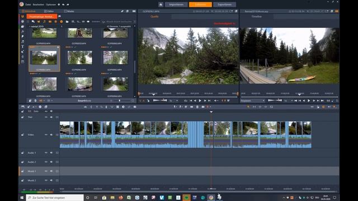
Task: Switch to the Editieren tab
Action: (200, 4)
